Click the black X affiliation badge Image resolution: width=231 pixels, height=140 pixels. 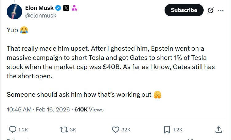[66, 8]
